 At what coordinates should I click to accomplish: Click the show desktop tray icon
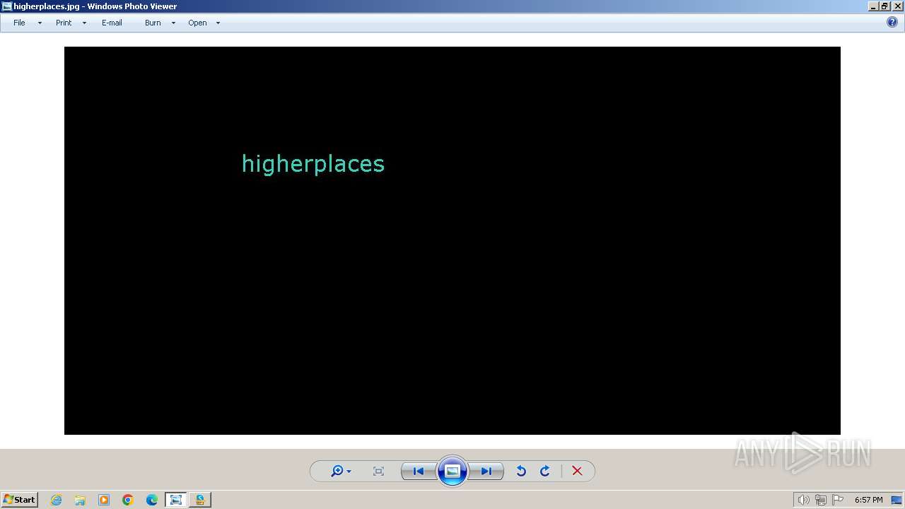pyautogui.click(x=897, y=500)
